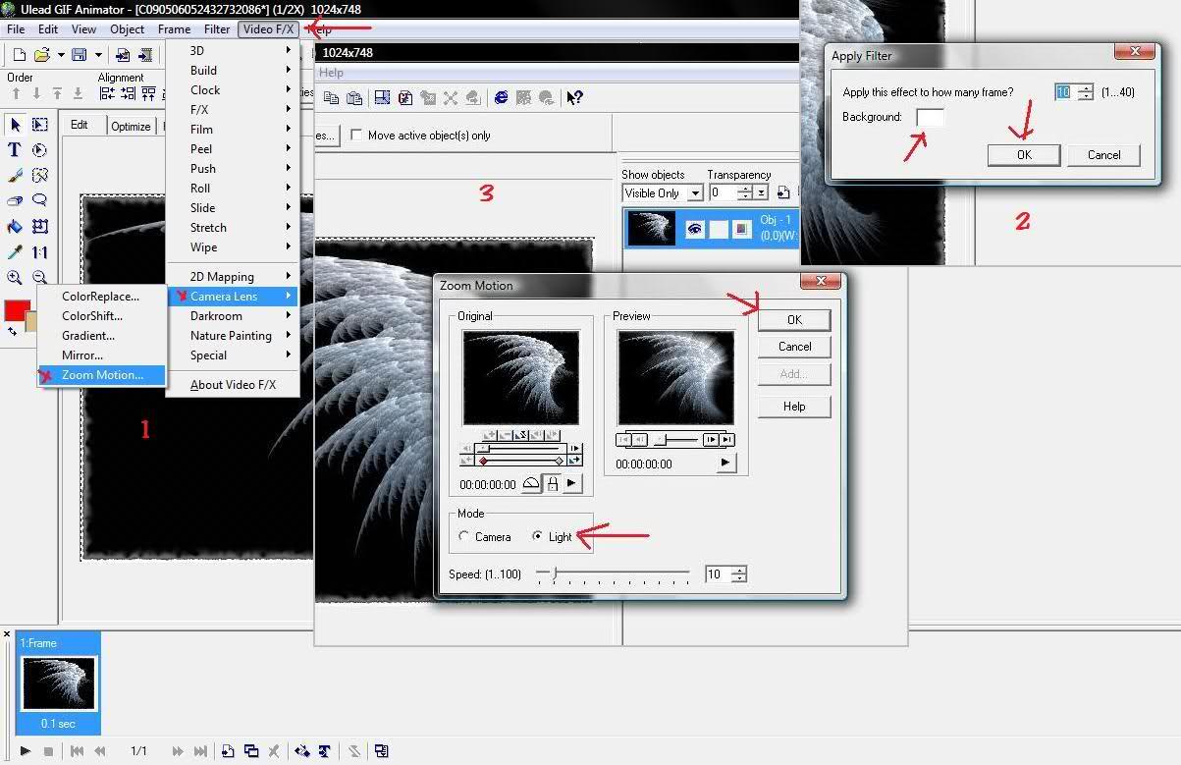The image size is (1181, 765).
Task: Select the Lasso selection tool
Action: pyautogui.click(x=40, y=201)
